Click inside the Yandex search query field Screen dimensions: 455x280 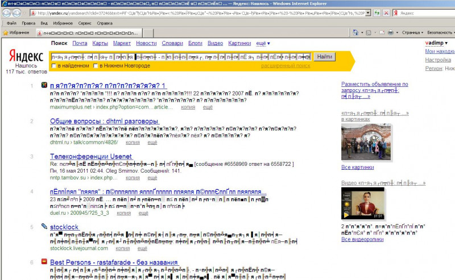181,57
